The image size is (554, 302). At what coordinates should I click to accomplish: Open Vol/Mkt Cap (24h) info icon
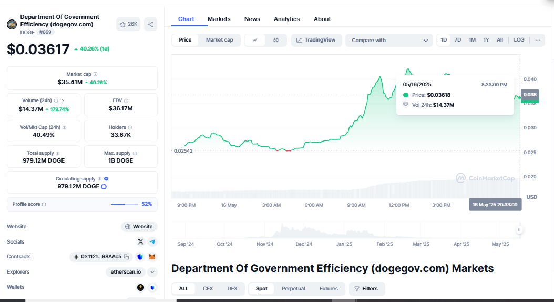[64, 127]
